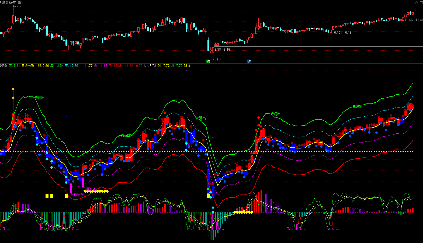Screen dimensions: 423x243
Task: Click the diamond marker icon top-right
Action: click(416, 3)
